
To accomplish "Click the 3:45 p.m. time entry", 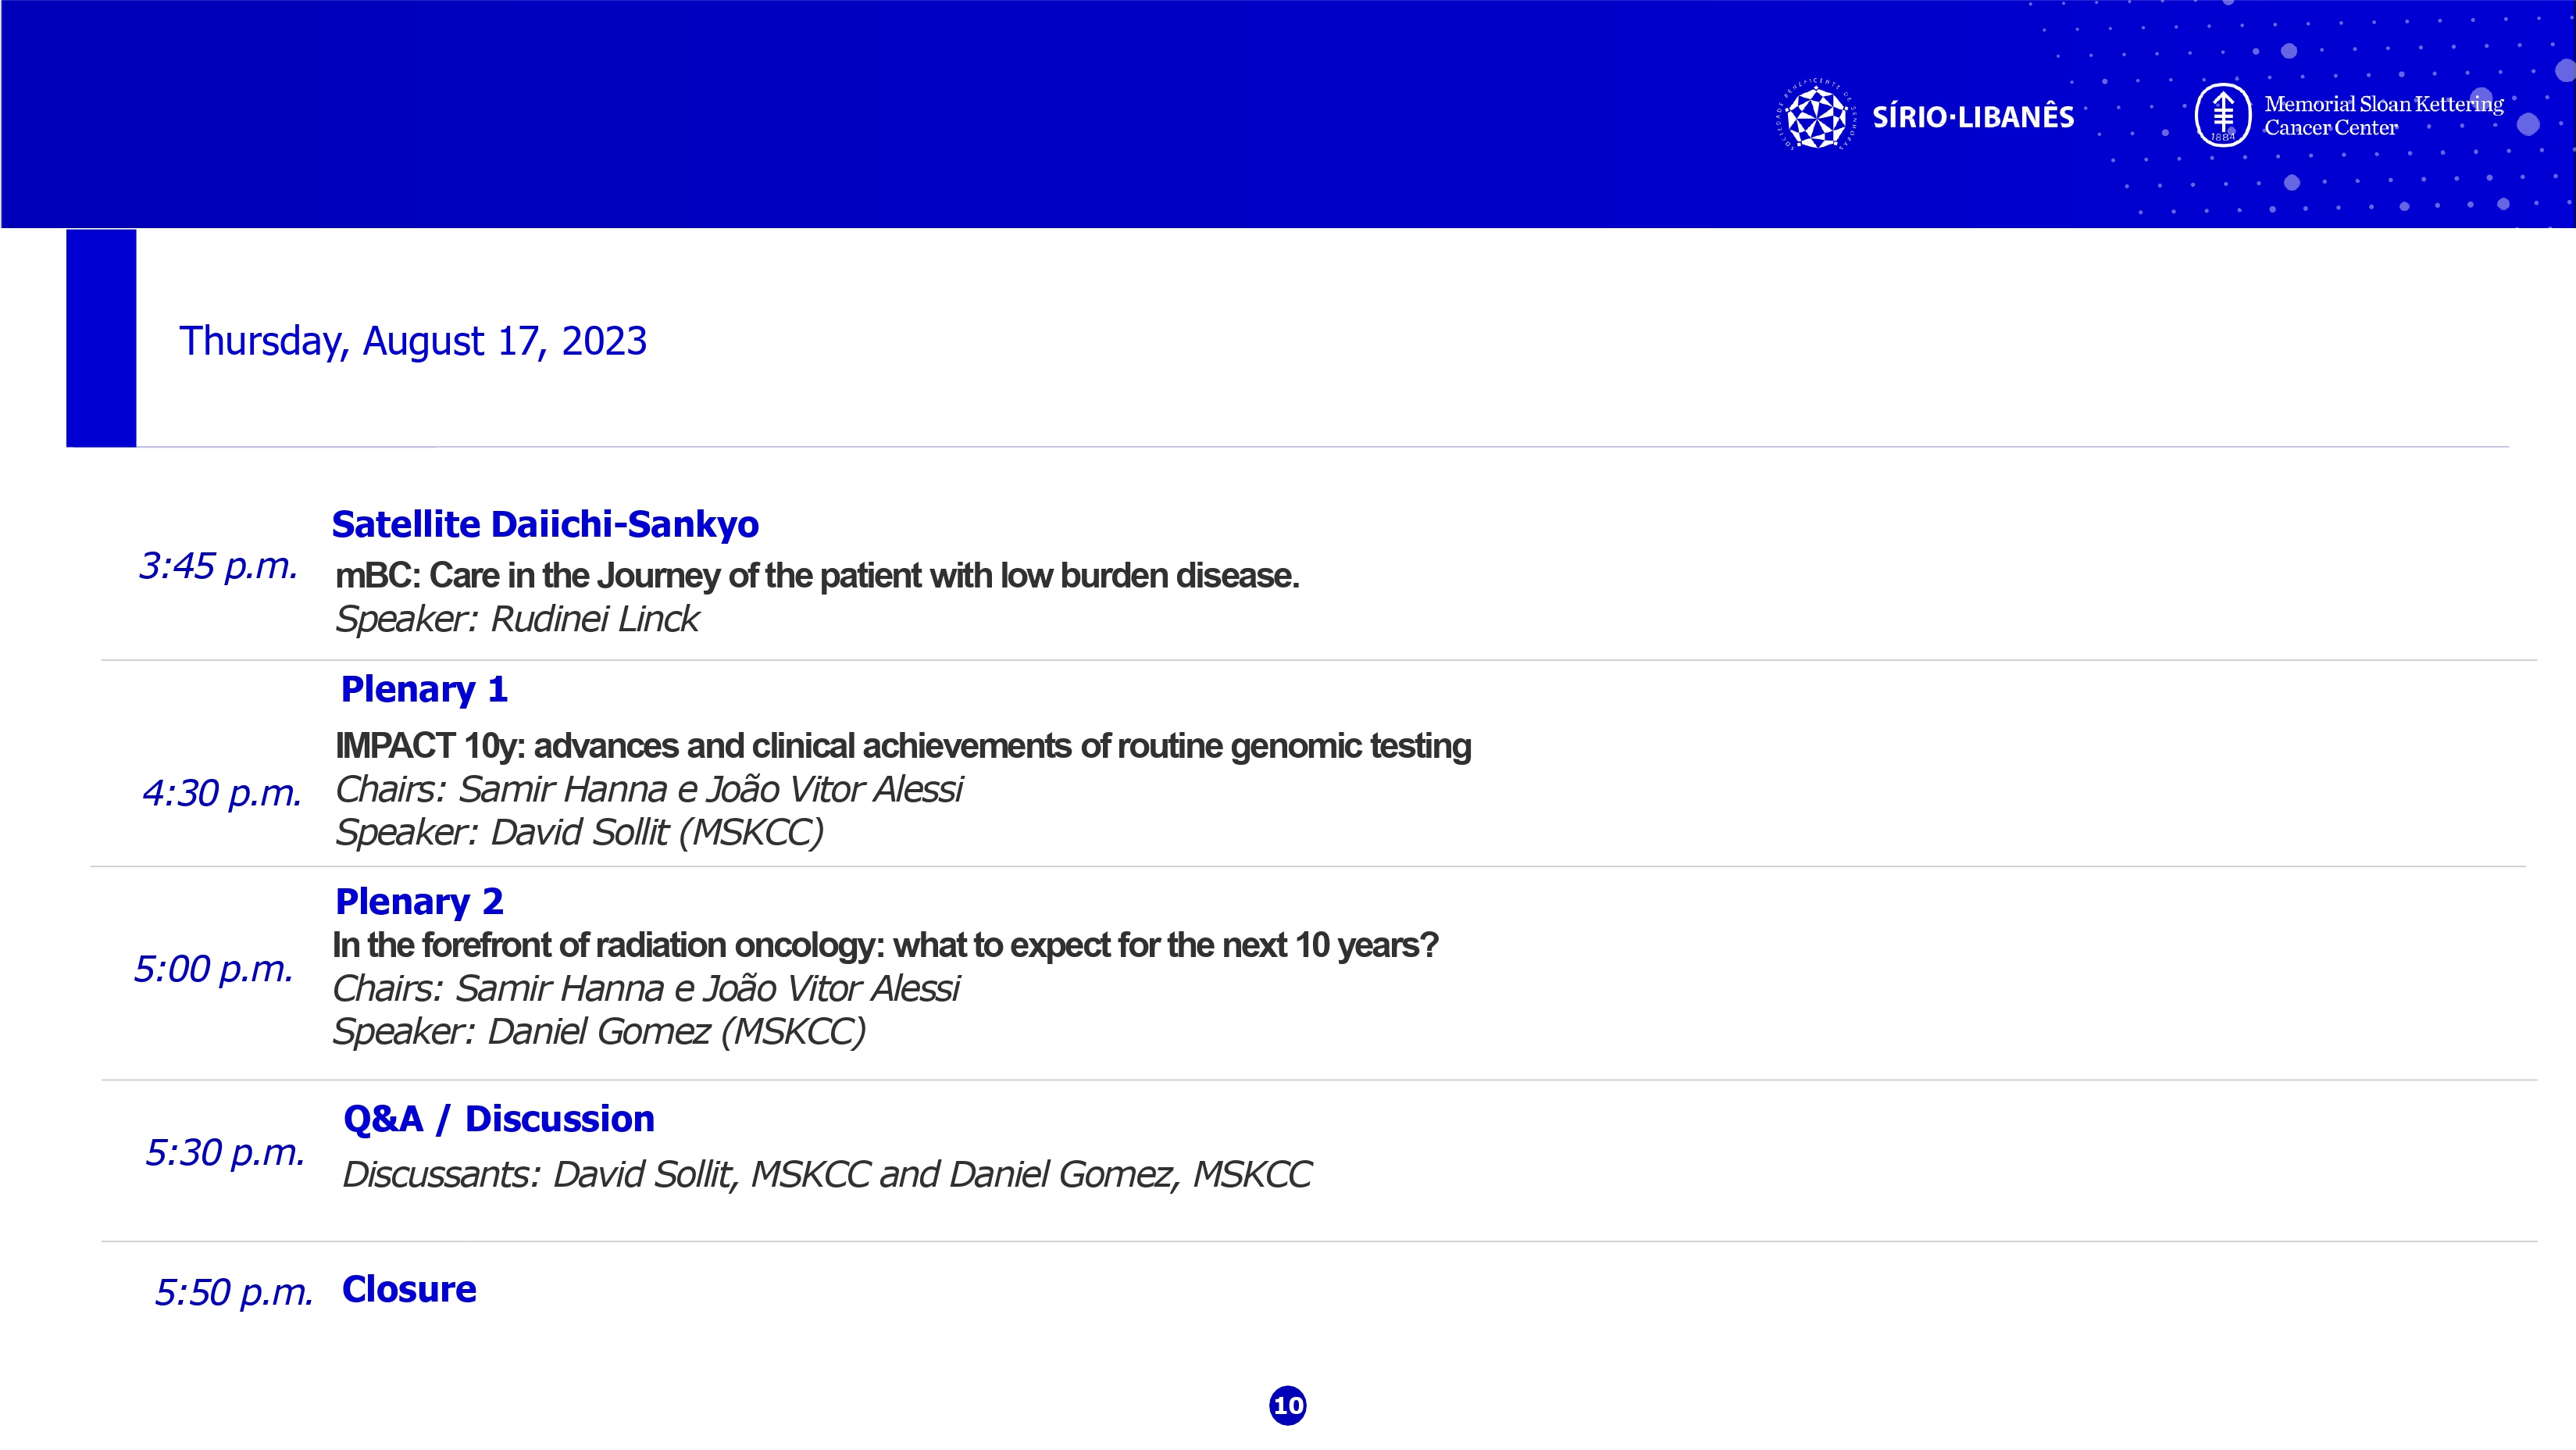I will point(218,566).
